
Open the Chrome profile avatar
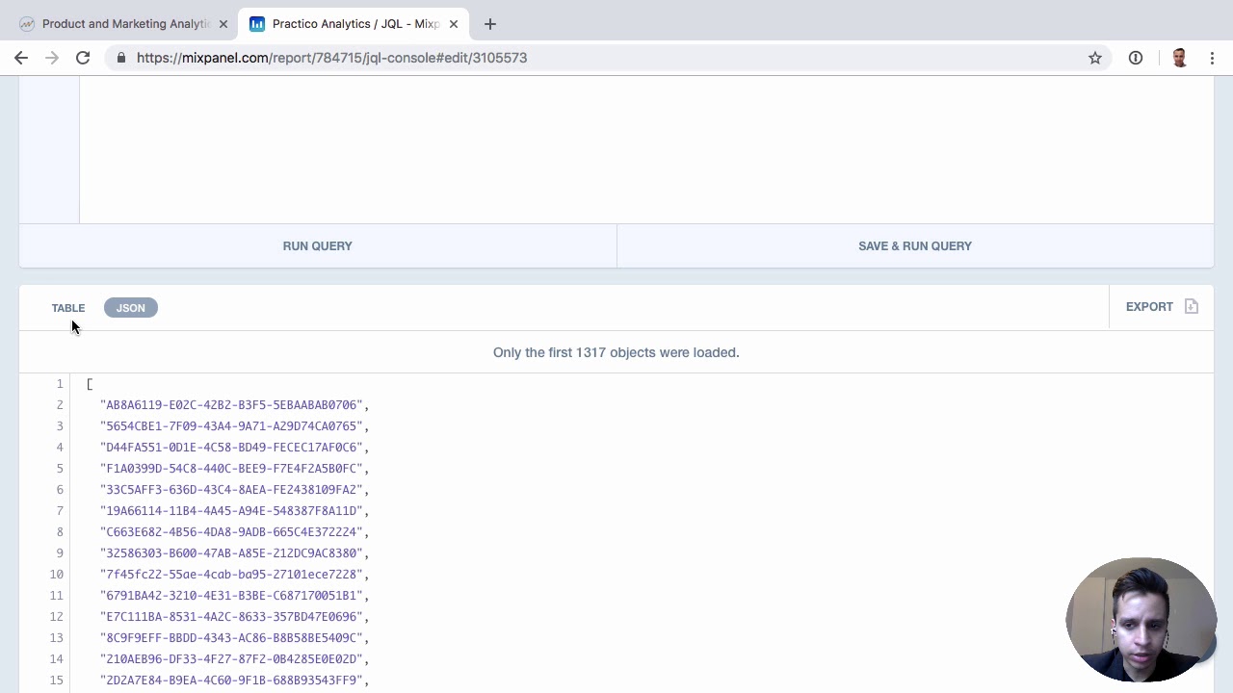pyautogui.click(x=1179, y=58)
